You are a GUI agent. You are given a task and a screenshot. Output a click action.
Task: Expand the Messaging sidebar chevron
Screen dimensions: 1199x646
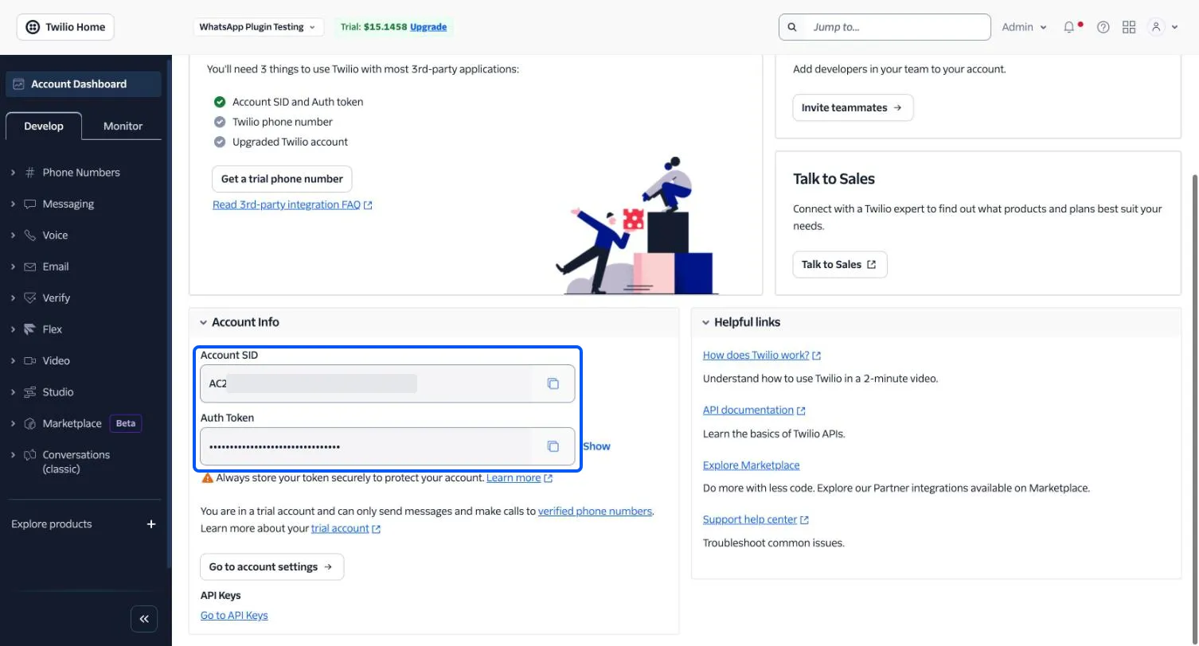tap(13, 204)
